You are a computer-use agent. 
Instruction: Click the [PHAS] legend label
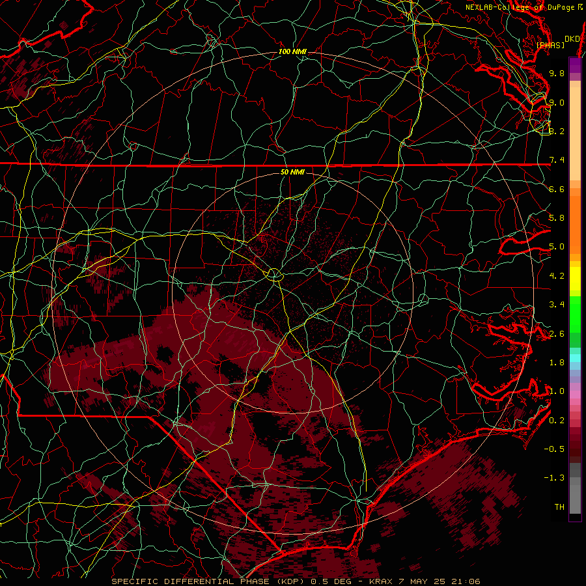tap(550, 45)
